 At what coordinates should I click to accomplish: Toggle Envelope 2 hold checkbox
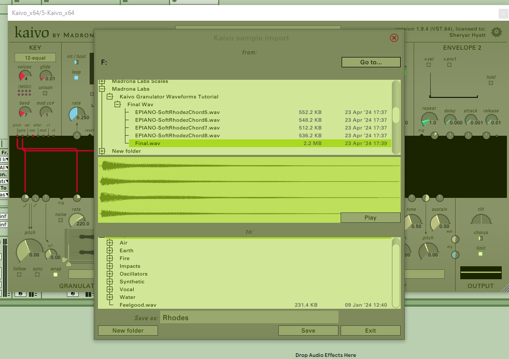pos(491,83)
